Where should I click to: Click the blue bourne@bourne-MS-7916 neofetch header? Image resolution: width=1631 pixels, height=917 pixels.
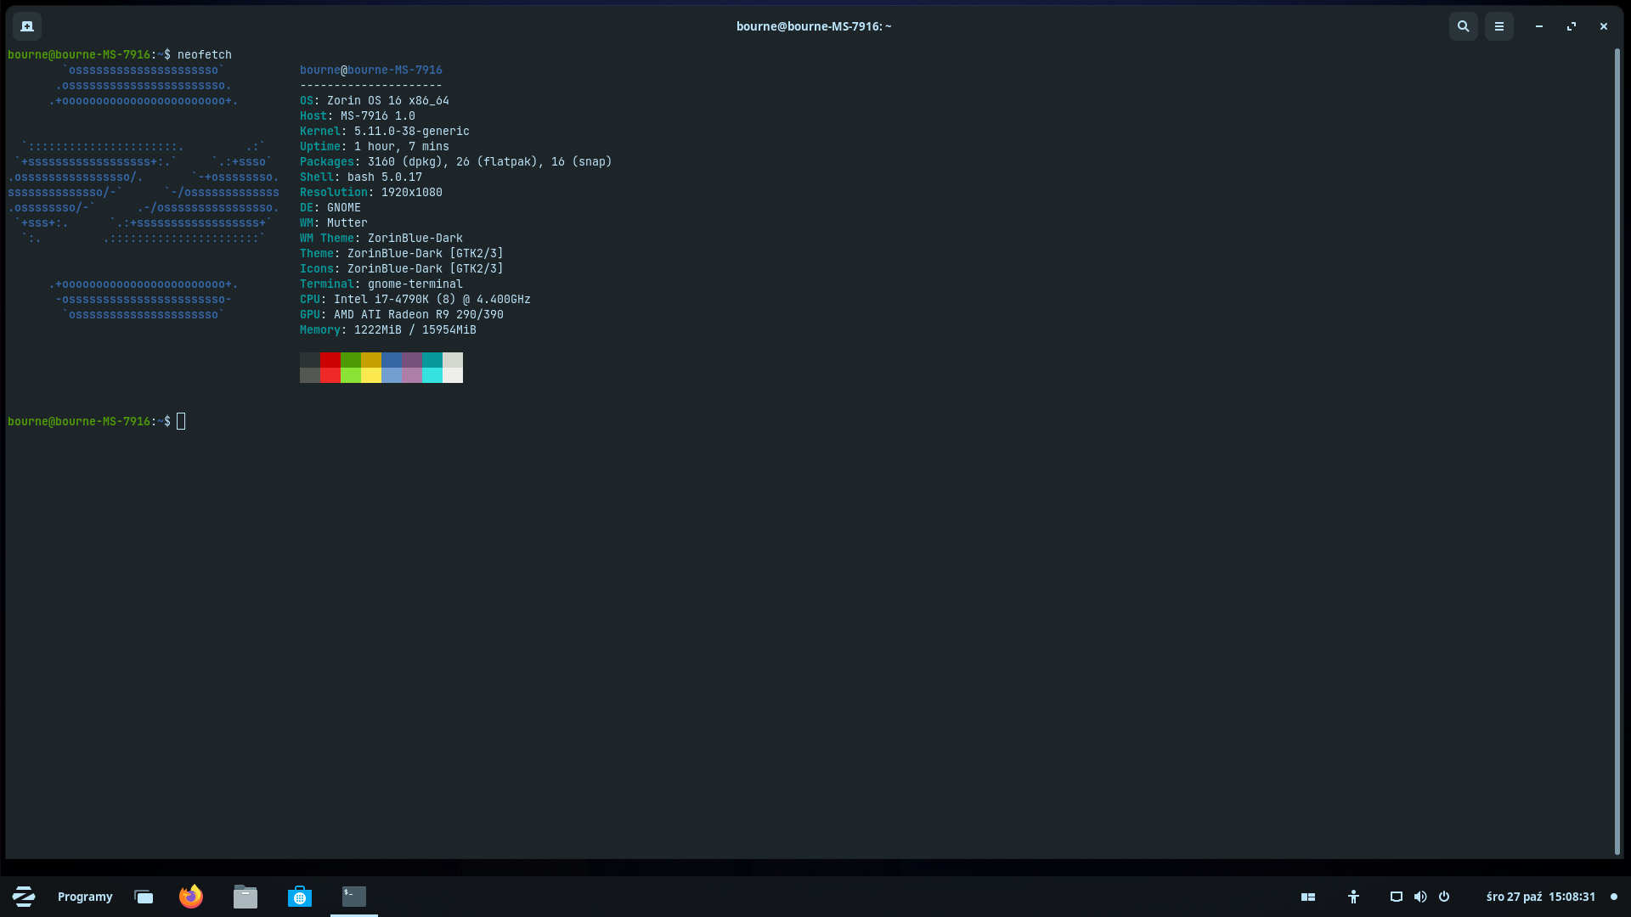coord(371,70)
